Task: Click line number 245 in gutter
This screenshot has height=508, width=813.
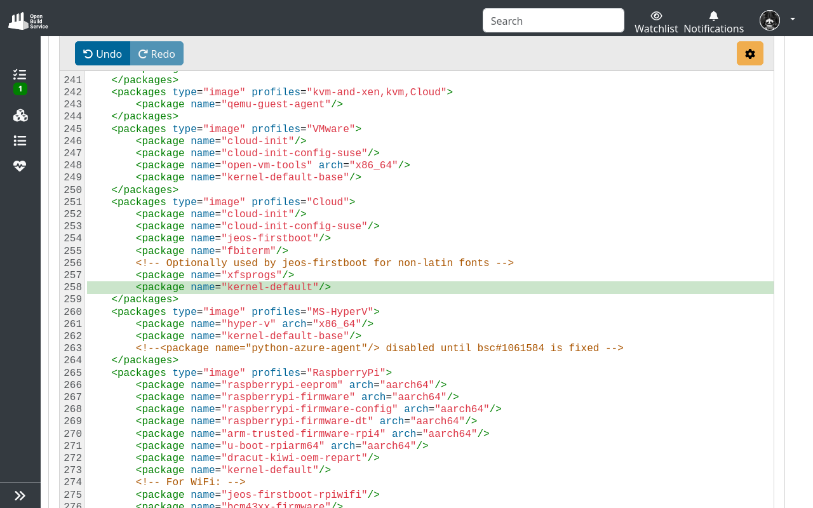Action: [73, 129]
